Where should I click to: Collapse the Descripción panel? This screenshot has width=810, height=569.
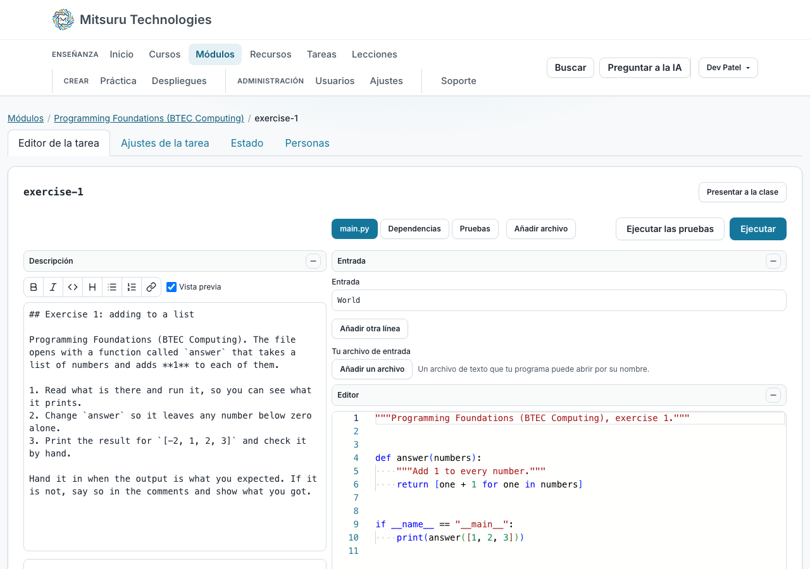(313, 261)
